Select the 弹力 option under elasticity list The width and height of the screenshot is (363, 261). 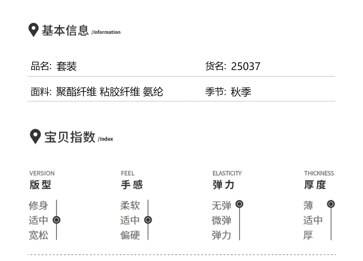[221, 235]
